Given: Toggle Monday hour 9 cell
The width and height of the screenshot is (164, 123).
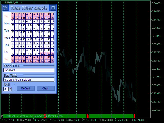Looking at the screenshot, I should tap(45, 22).
